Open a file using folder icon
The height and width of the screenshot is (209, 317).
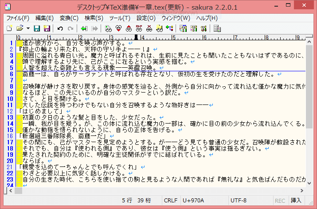tap(20, 28)
